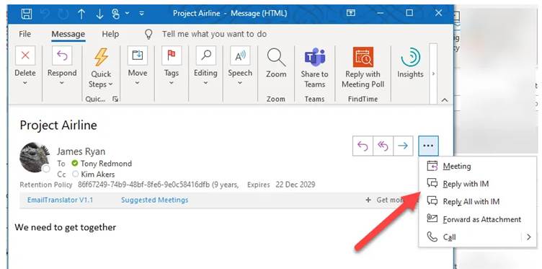
Task: Click recipient Tony Redmond
Action: pos(106,164)
